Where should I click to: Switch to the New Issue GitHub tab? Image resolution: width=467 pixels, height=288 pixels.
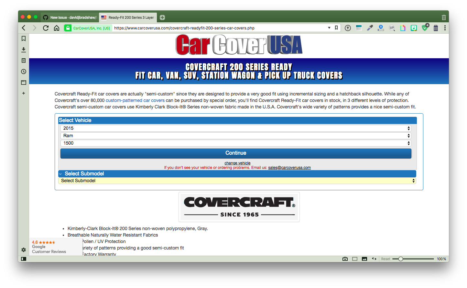tap(70, 17)
